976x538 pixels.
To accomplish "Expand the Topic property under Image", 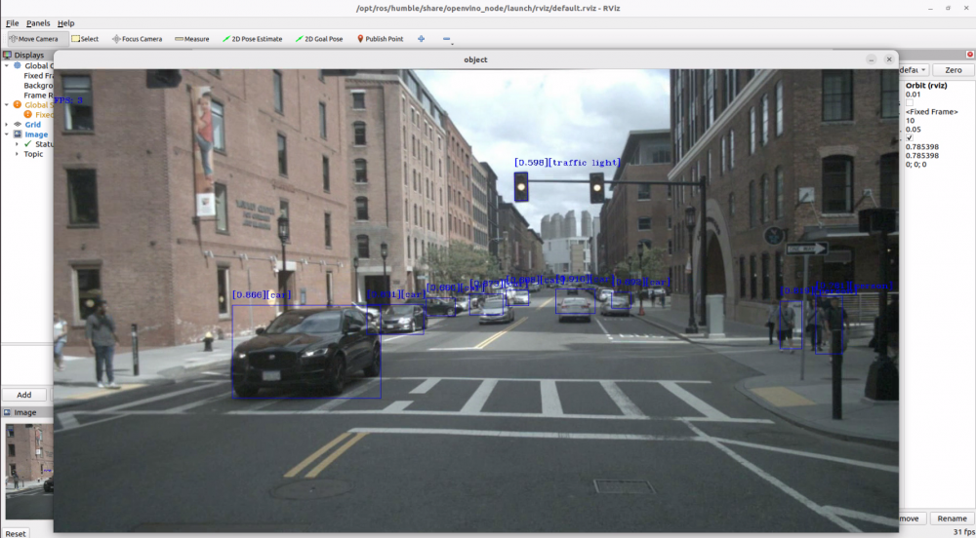I will [17, 154].
